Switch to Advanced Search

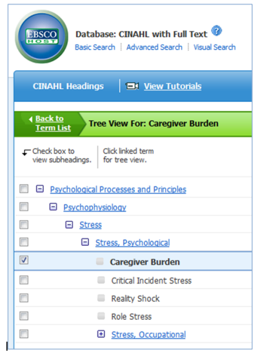(x=154, y=47)
